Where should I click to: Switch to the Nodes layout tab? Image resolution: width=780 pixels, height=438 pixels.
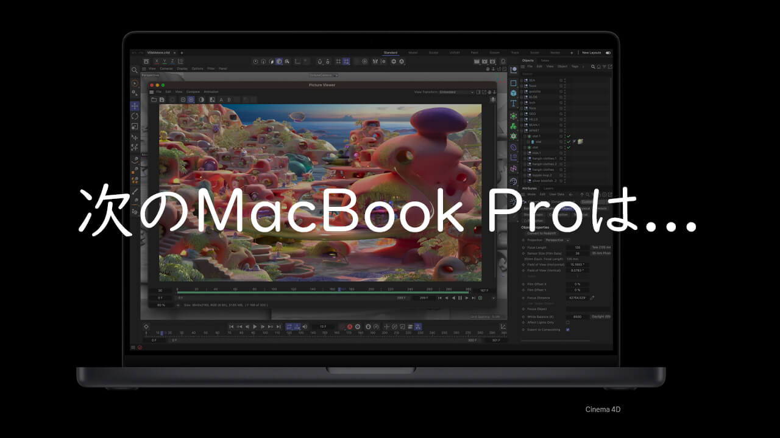[555, 53]
